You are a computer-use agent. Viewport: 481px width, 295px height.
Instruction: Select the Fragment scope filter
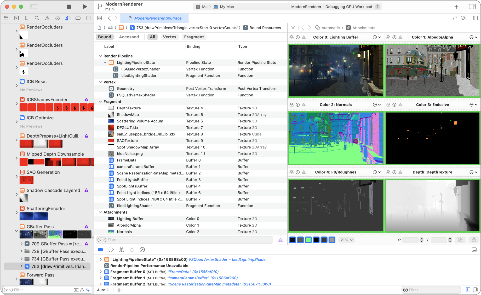point(194,37)
